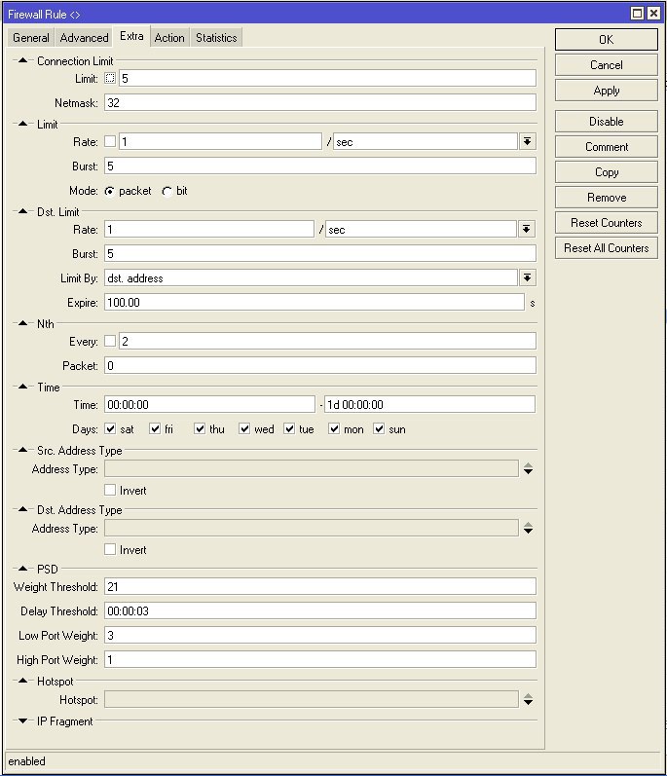This screenshot has height=776, width=667.
Task: Click the Weight Threshold field
Action: coord(320,587)
